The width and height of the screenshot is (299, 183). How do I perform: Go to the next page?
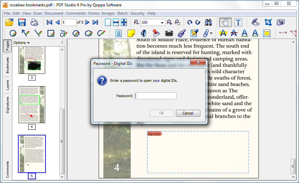click(x=87, y=22)
